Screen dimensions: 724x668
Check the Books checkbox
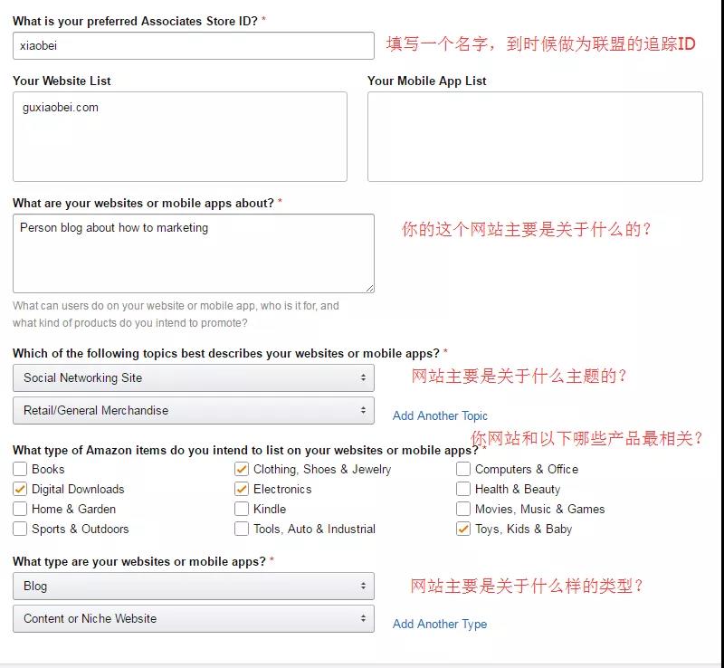(20, 470)
